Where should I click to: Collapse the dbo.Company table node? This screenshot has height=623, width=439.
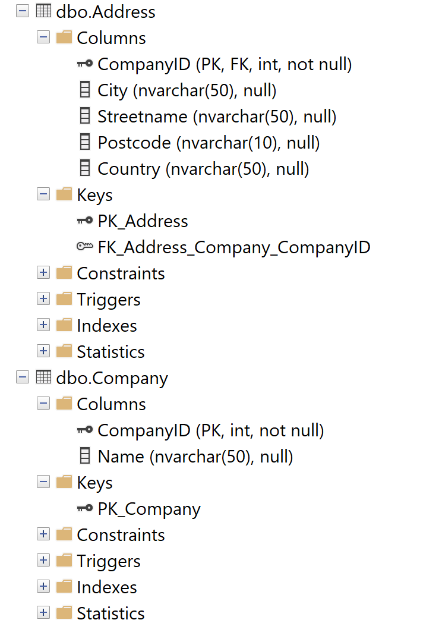pos(23,378)
